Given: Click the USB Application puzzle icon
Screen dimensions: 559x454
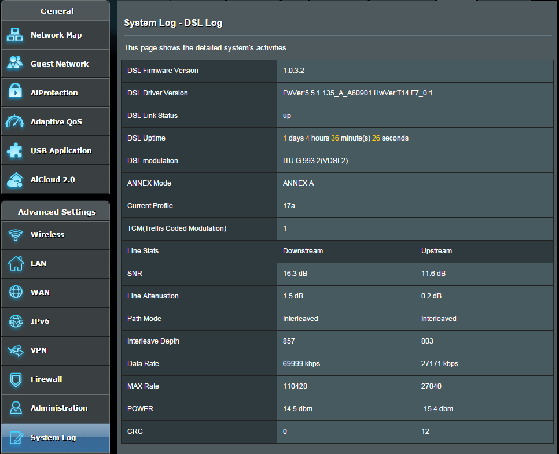Looking at the screenshot, I should pyautogui.click(x=15, y=150).
